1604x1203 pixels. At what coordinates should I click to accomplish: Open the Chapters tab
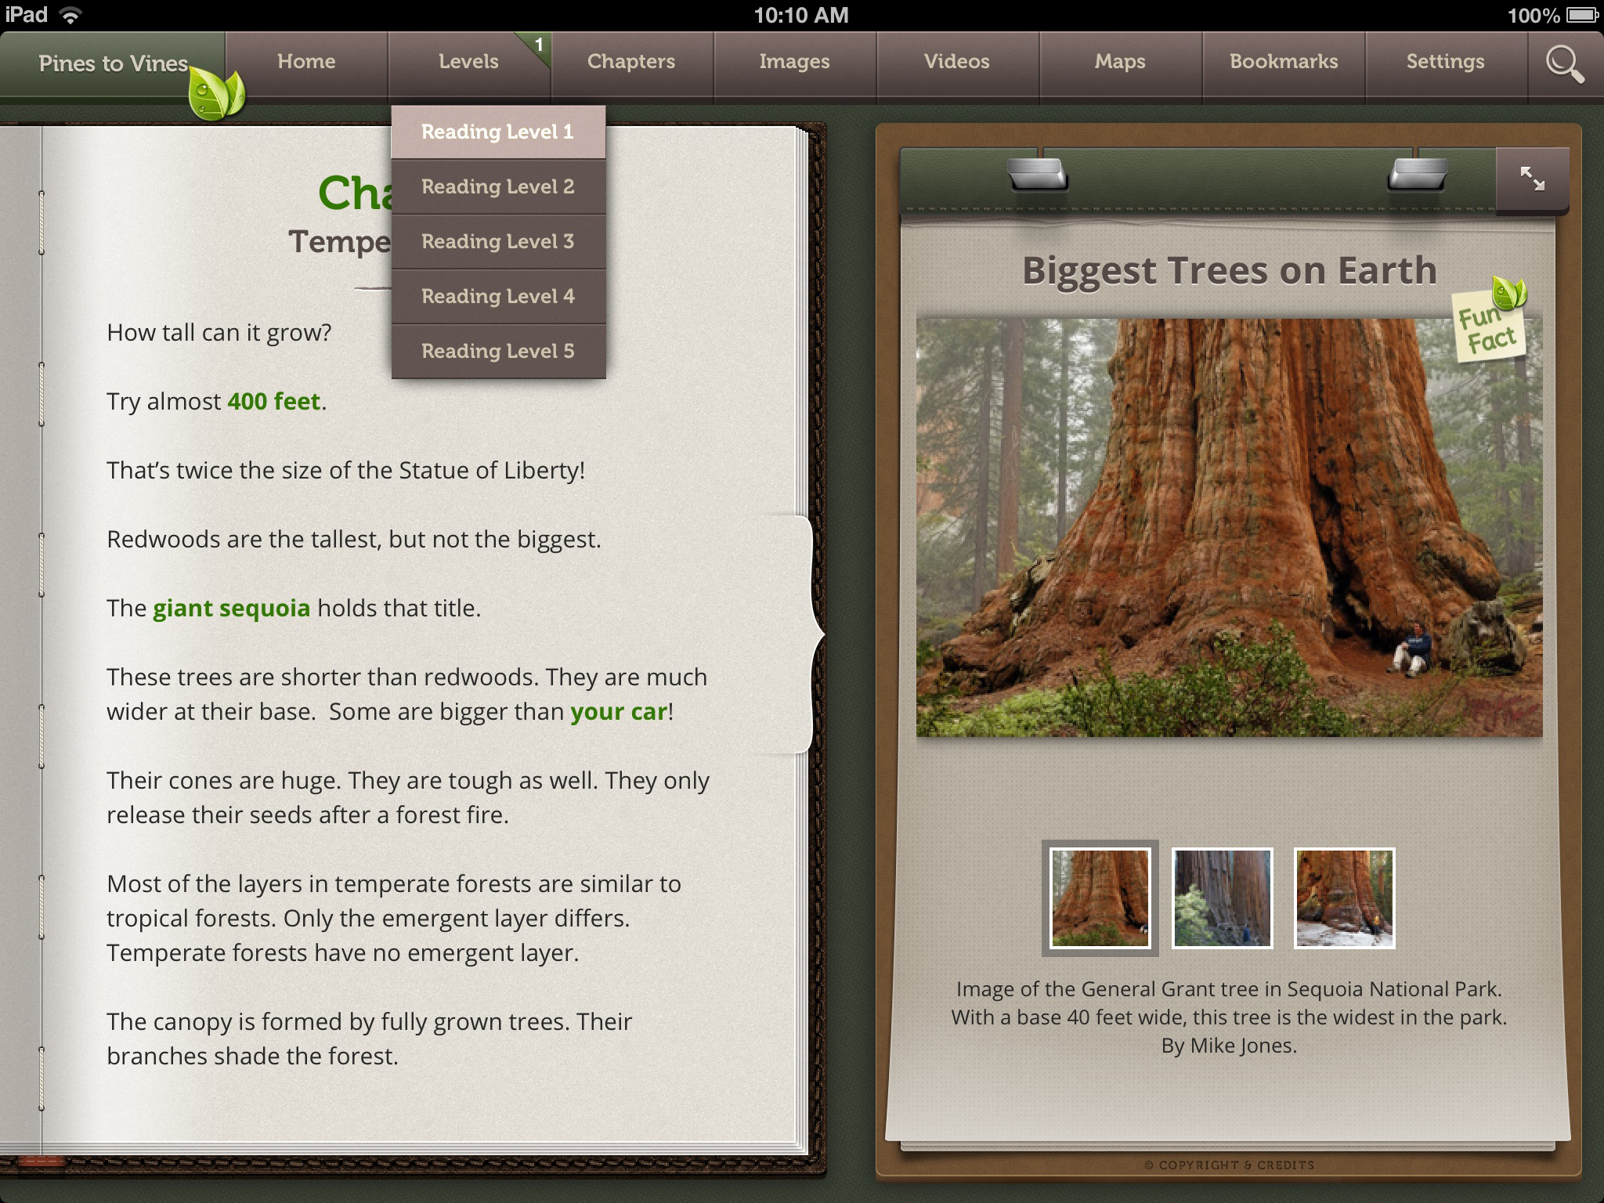point(631,62)
